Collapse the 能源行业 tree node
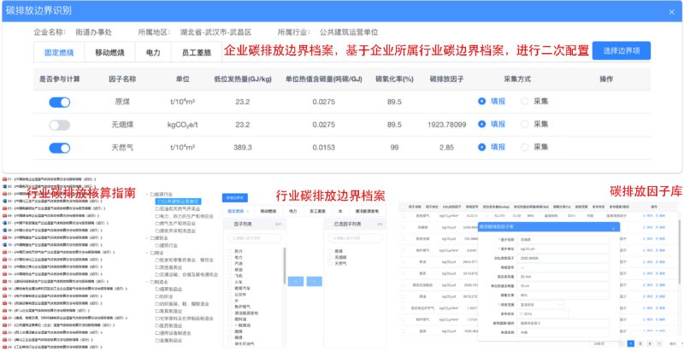684x351 pixels. (x=144, y=193)
